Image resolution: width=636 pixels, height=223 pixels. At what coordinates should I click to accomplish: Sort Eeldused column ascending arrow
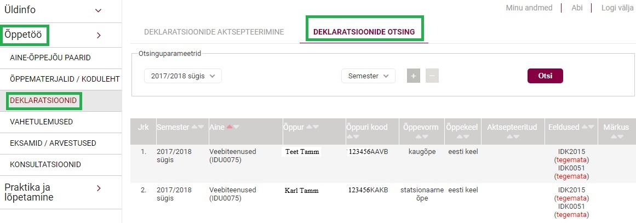(x=584, y=127)
